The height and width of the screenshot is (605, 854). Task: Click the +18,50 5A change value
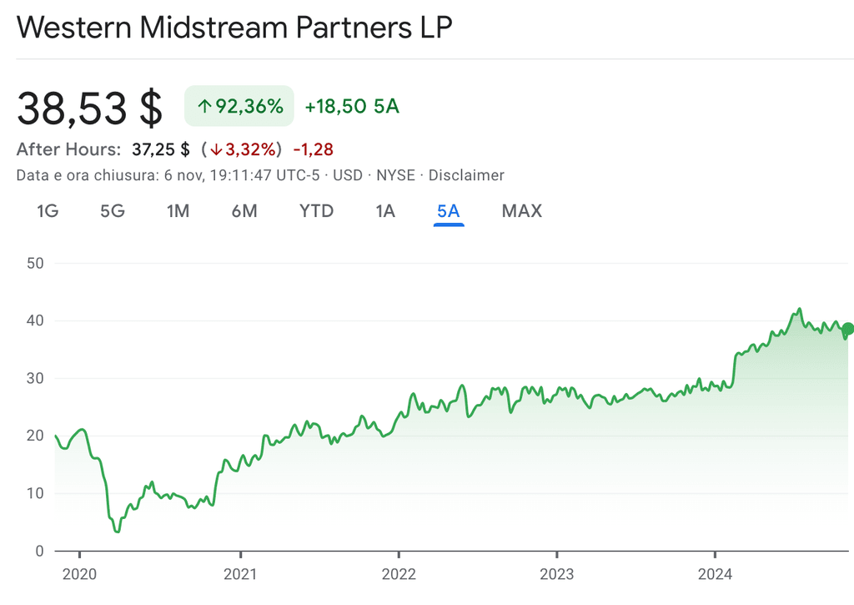[352, 107]
